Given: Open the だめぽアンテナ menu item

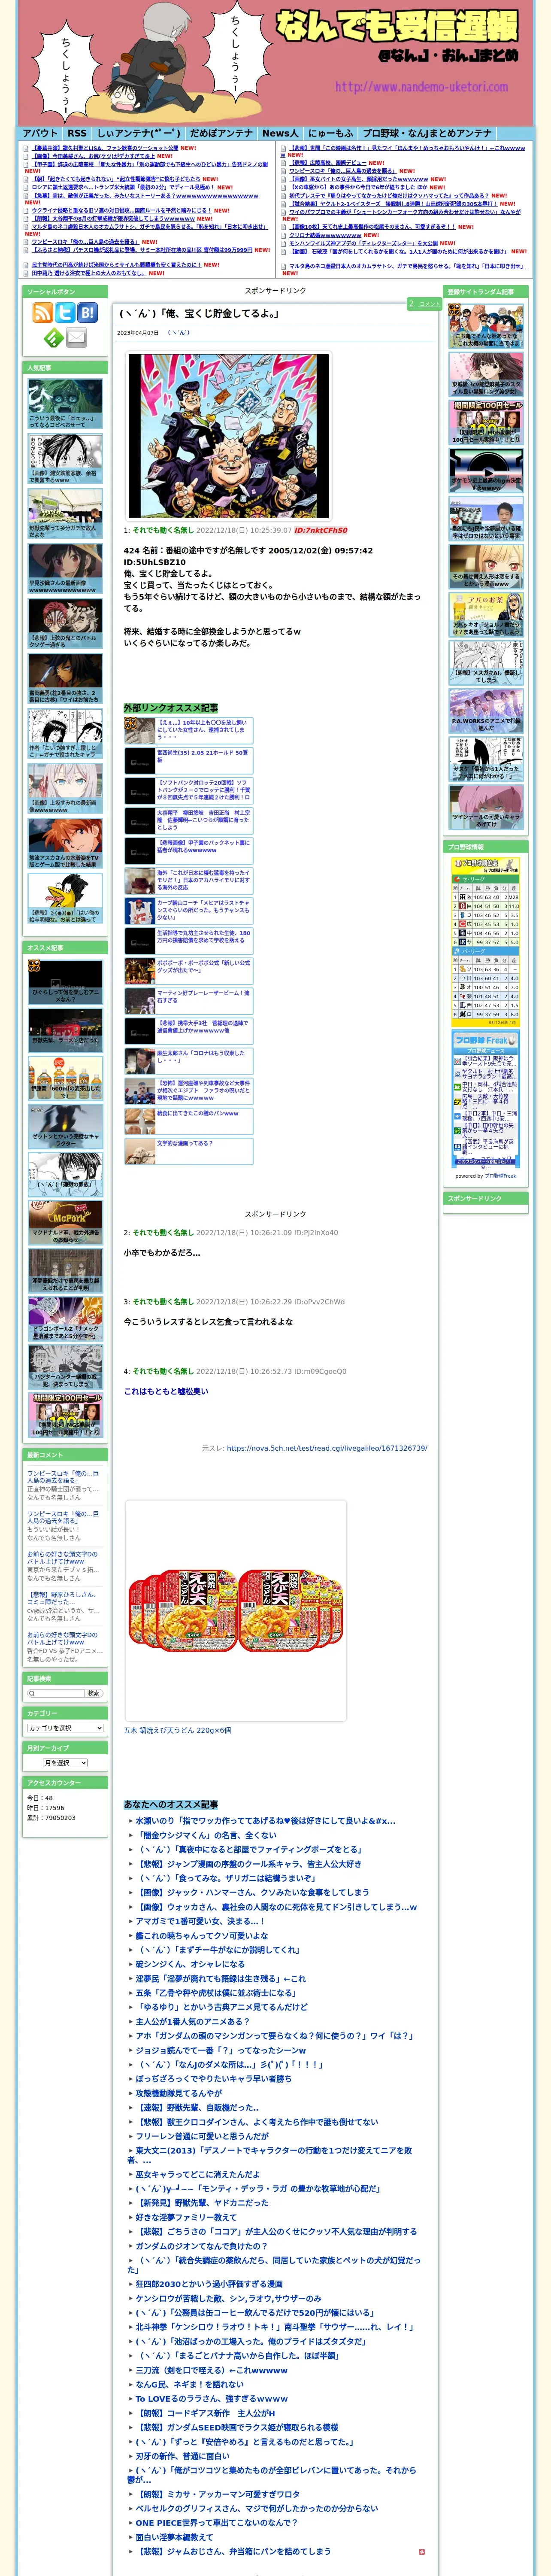Looking at the screenshot, I should [221, 133].
